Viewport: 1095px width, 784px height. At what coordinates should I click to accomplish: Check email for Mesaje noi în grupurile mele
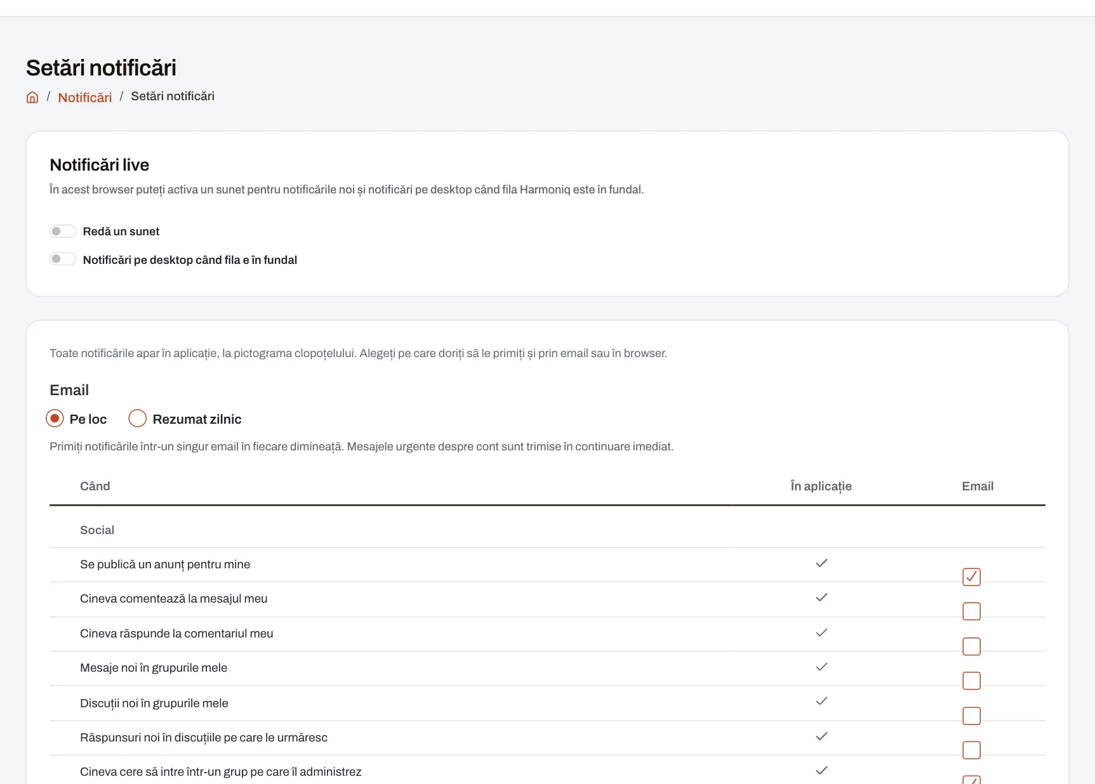click(971, 681)
